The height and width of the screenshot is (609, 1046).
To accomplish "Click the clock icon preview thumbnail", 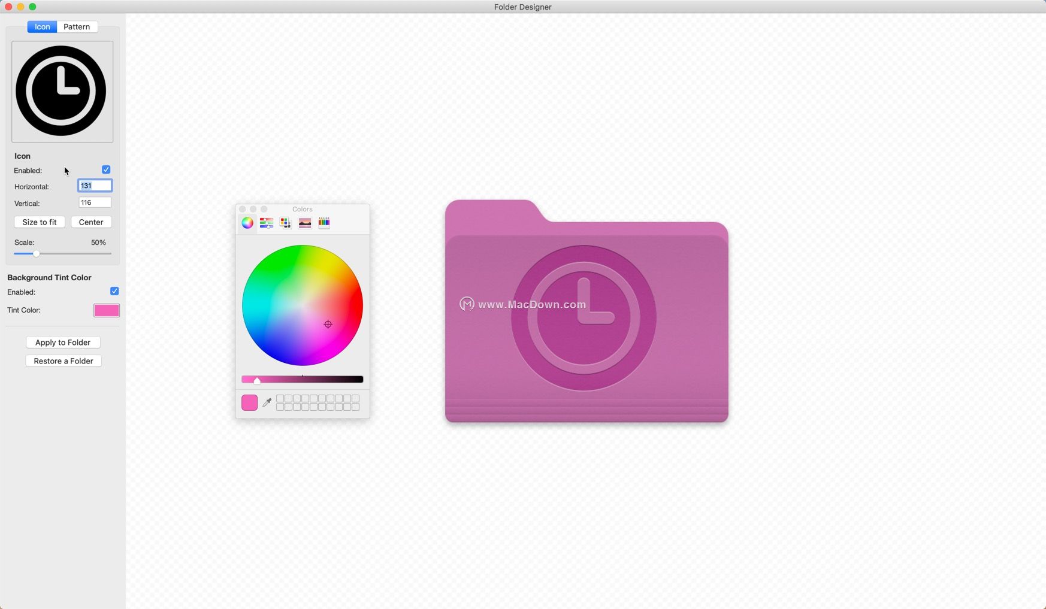I will tap(62, 92).
